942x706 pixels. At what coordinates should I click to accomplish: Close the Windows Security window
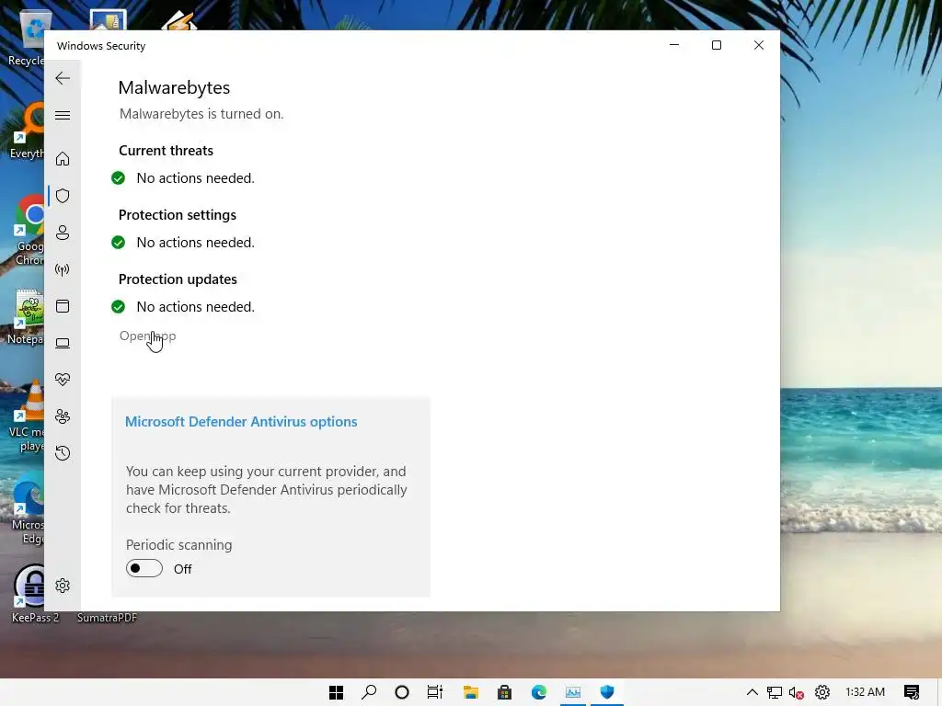point(759,45)
